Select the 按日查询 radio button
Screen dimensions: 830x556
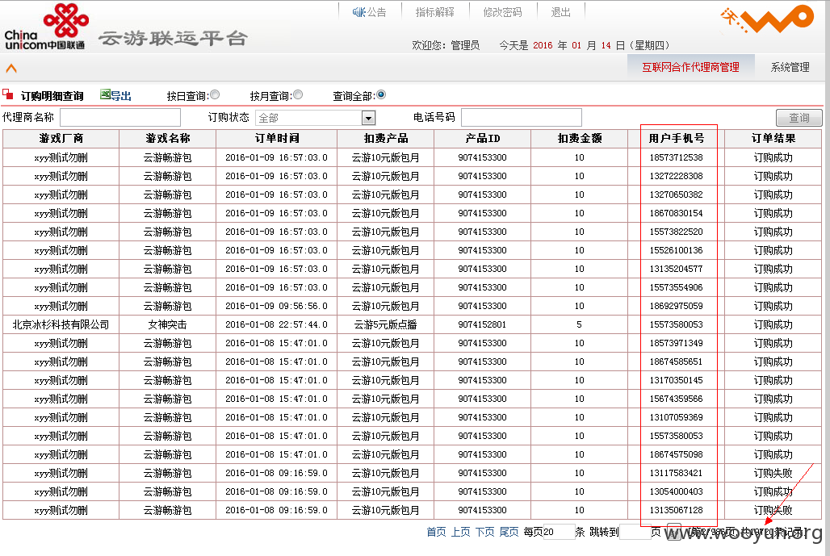coord(215,94)
